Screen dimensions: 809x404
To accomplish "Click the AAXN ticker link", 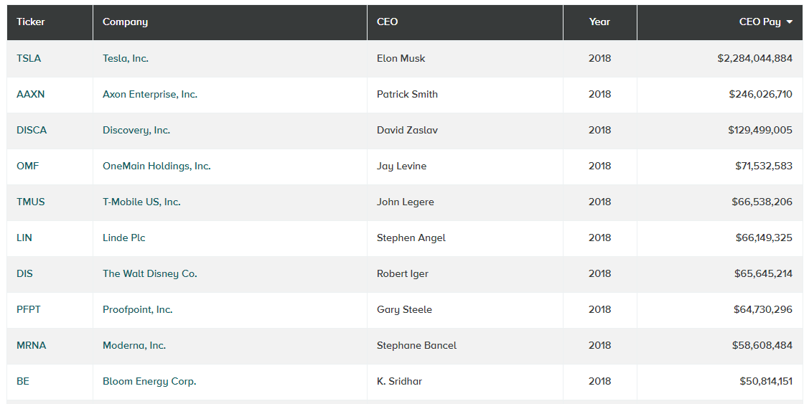I will click(30, 94).
